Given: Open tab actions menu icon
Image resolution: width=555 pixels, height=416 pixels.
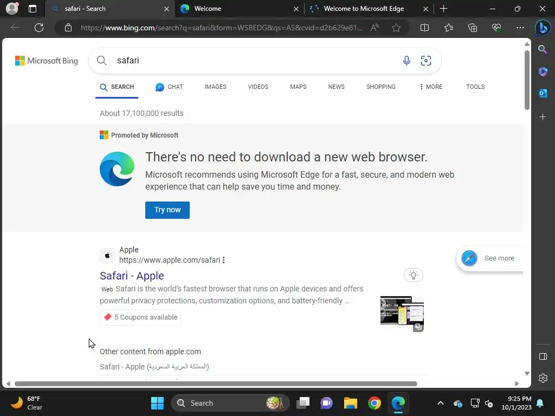Looking at the screenshot, I should pyautogui.click(x=32, y=9).
